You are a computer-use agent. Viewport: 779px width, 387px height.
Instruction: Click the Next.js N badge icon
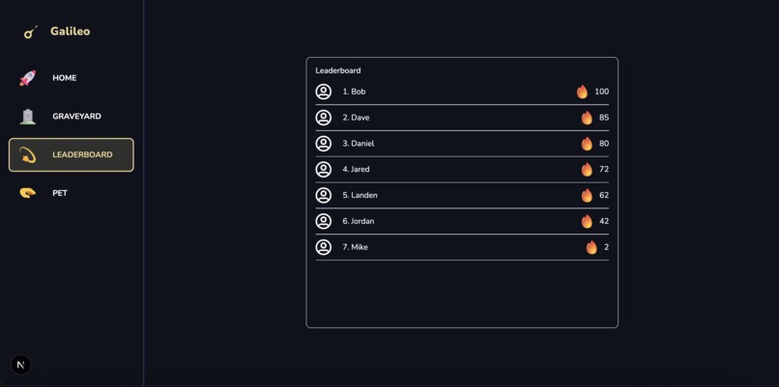tap(21, 365)
